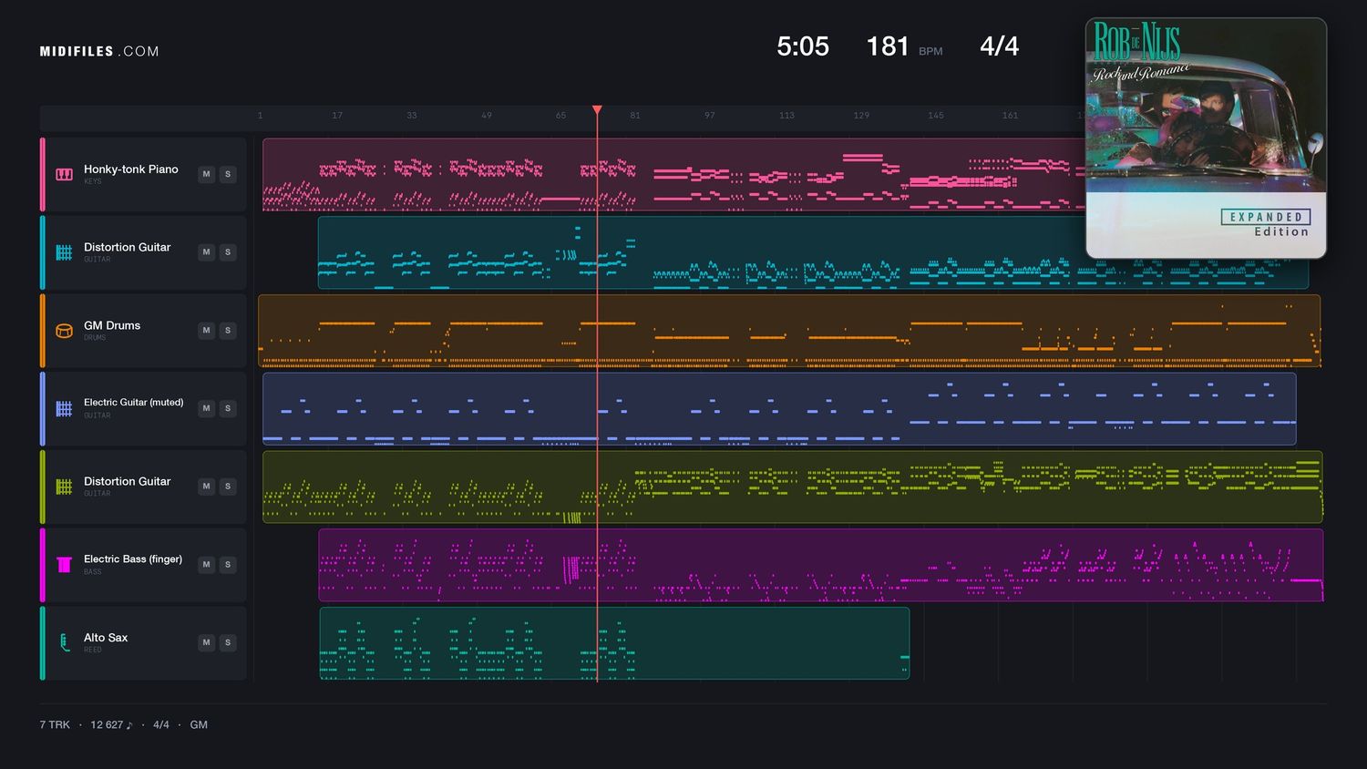Image resolution: width=1367 pixels, height=769 pixels.
Task: Click the red playhead marker on the ruler
Action: (x=597, y=110)
